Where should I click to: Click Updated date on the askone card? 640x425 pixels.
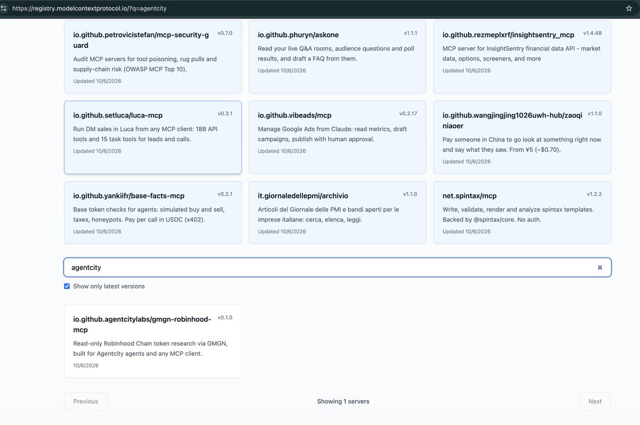tap(282, 70)
